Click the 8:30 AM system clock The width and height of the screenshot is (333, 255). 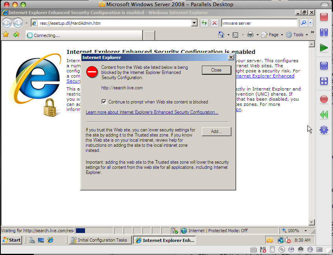pos(302,240)
